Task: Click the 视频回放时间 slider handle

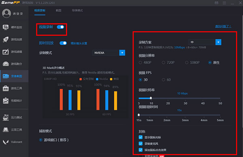Action: click(139, 115)
